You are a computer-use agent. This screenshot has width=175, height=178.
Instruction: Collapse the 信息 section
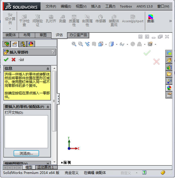[x=48, y=69]
